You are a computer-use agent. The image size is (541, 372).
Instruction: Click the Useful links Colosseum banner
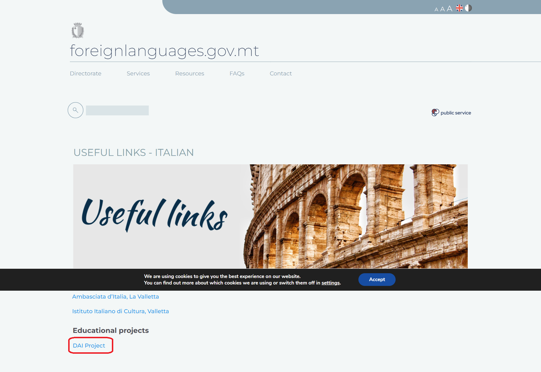click(x=270, y=216)
